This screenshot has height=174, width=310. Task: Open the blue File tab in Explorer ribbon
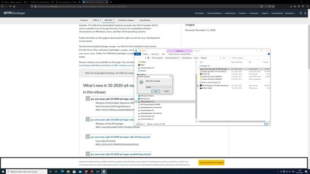coord(138,54)
